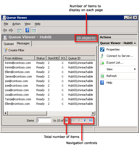Click the horizontal scrollbar left arrow
The height and width of the screenshot is (147, 139).
[x=6, y=113]
